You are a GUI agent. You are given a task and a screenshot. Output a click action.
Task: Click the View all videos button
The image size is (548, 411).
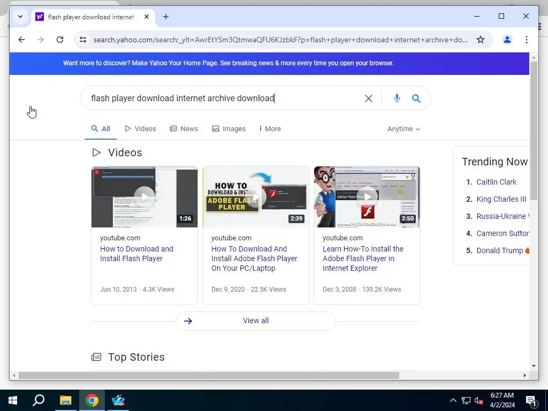point(256,321)
